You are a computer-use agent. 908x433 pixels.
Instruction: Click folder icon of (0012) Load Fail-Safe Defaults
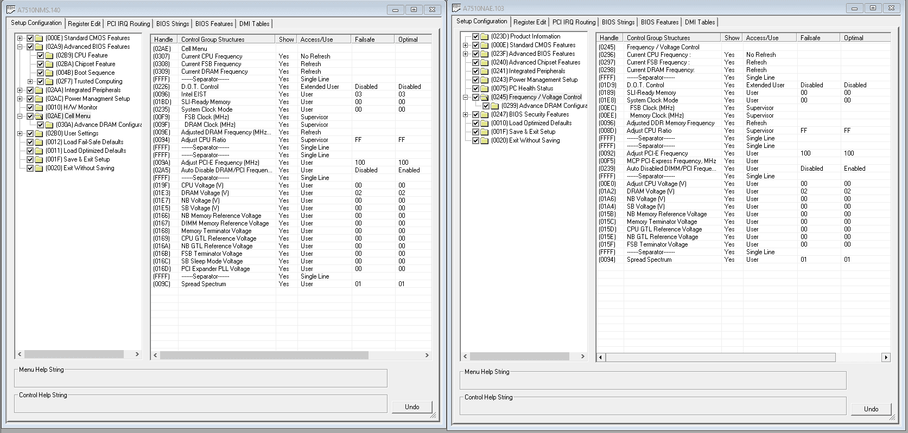(39, 142)
